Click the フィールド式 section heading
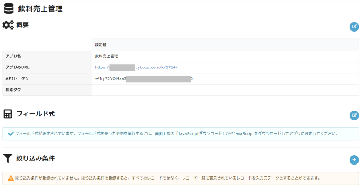Image resolution: width=362 pixels, height=188 pixels. pos(35,114)
